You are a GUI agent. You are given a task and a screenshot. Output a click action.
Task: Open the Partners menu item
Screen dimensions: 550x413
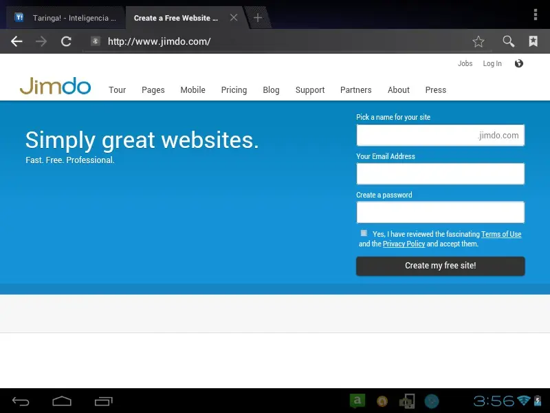pyautogui.click(x=355, y=90)
